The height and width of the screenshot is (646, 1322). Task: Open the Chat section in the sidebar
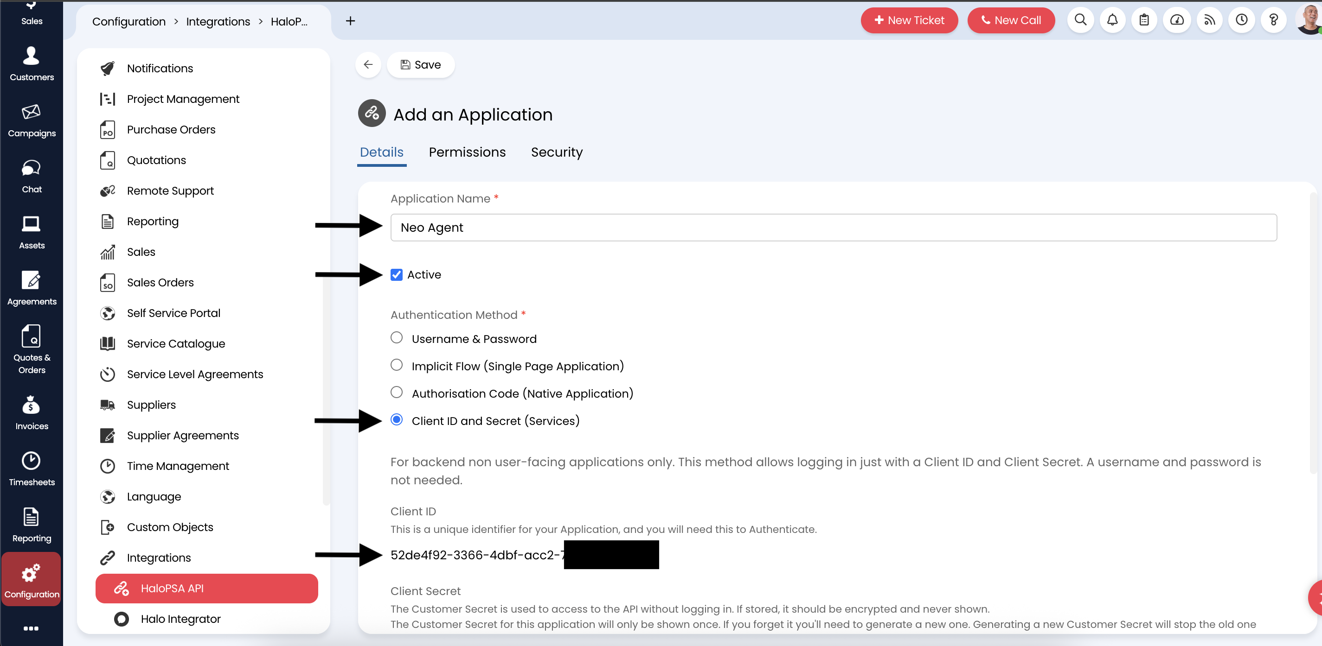click(x=31, y=175)
